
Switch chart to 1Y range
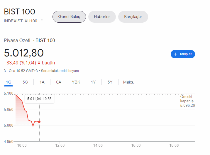tap(93, 82)
